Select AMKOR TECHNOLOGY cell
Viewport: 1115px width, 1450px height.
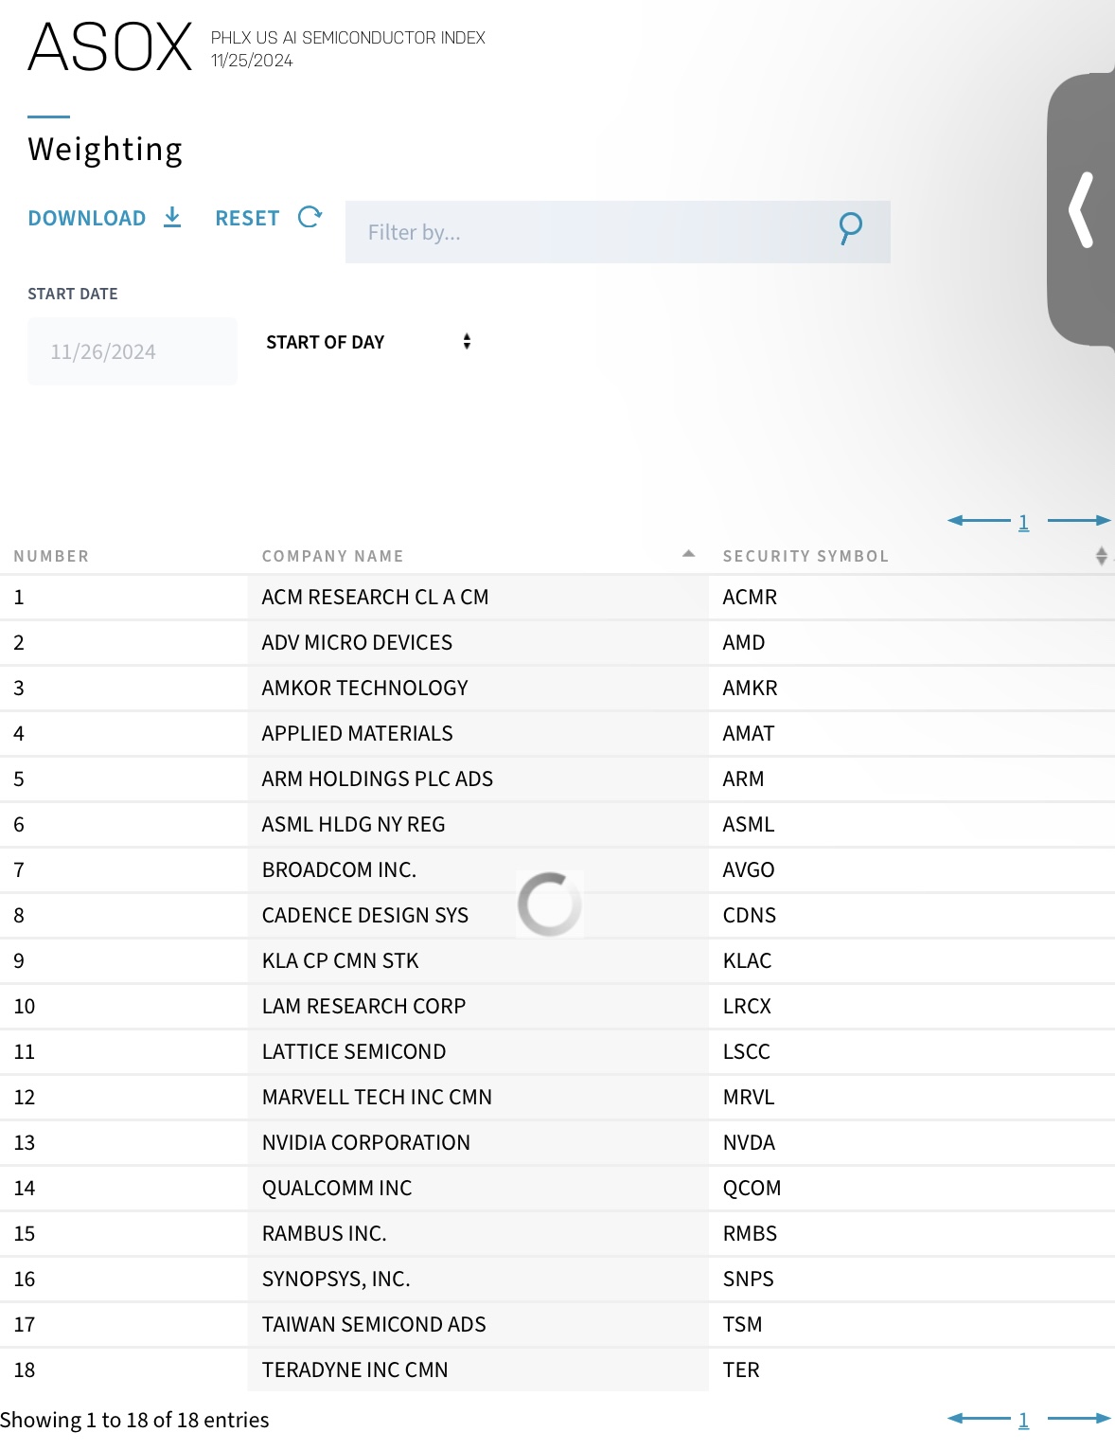[478, 688]
